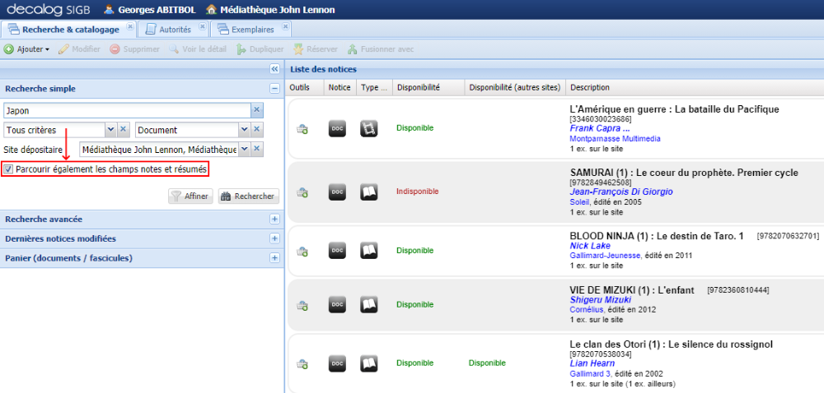Viewport: 824px width, 393px height.
Task: Collapse the left panel with double-arrow icon
Action: [x=275, y=69]
